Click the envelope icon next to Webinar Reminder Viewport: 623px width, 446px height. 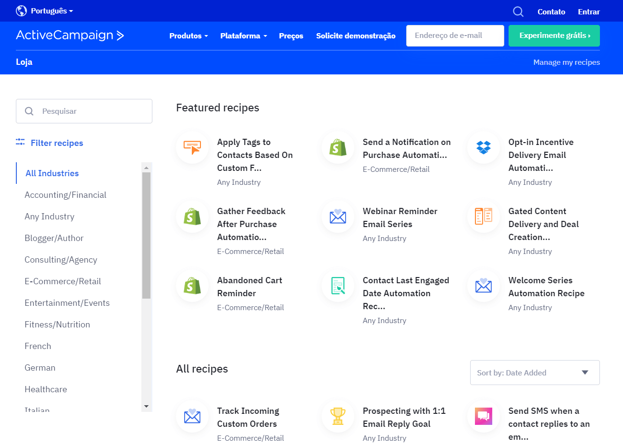(338, 217)
